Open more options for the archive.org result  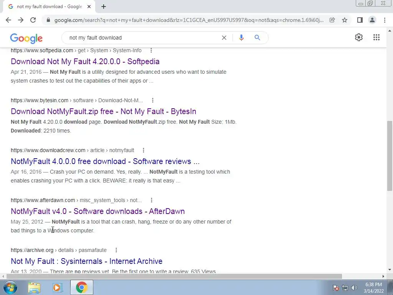coord(116,250)
